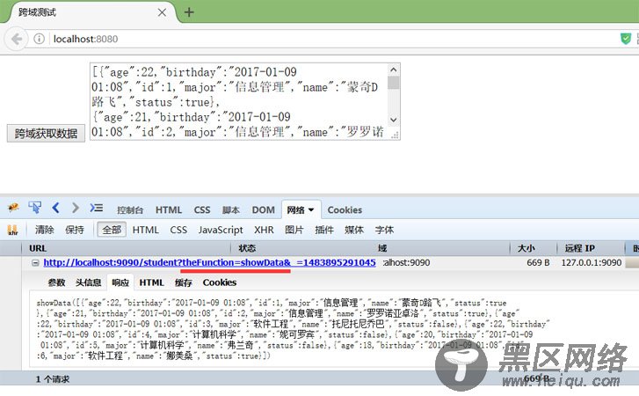Switch to the HTML panel tab
The height and width of the screenshot is (396, 639).
click(168, 210)
